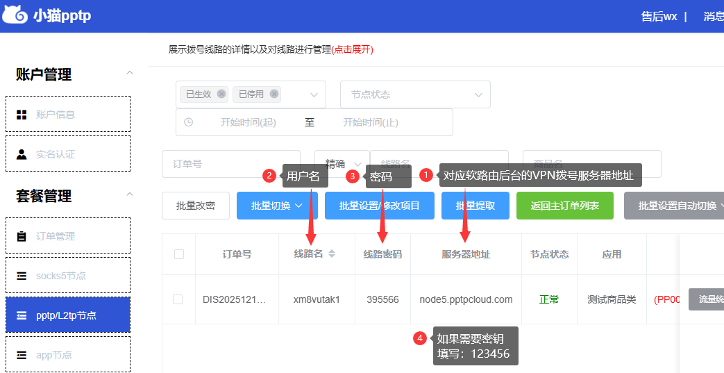Remove the 已停用 filter tag
Screen dimensions: 724x373
pyautogui.click(x=274, y=94)
